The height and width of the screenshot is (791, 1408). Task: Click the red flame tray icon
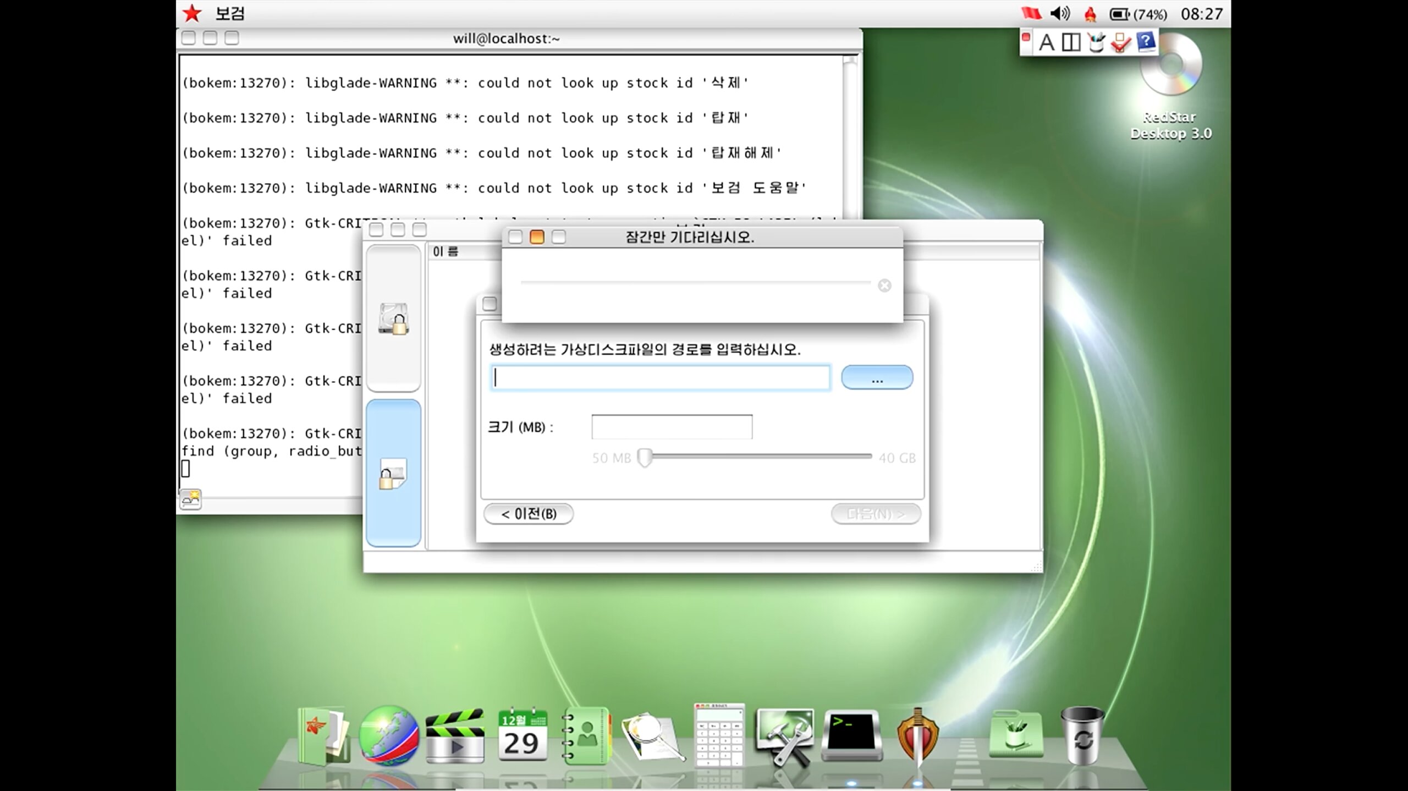pyautogui.click(x=1090, y=14)
